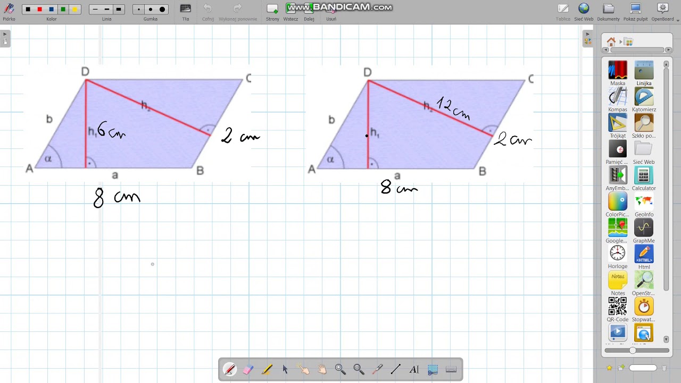Image resolution: width=681 pixels, height=383 pixels.
Task: Select the Pen tool in bottom palette
Action: (x=230, y=370)
